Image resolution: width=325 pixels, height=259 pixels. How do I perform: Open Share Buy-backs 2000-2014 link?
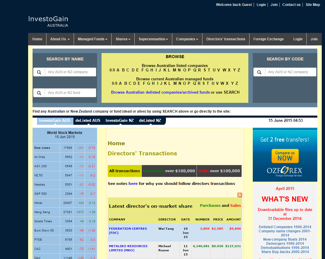pyautogui.click(x=285, y=252)
